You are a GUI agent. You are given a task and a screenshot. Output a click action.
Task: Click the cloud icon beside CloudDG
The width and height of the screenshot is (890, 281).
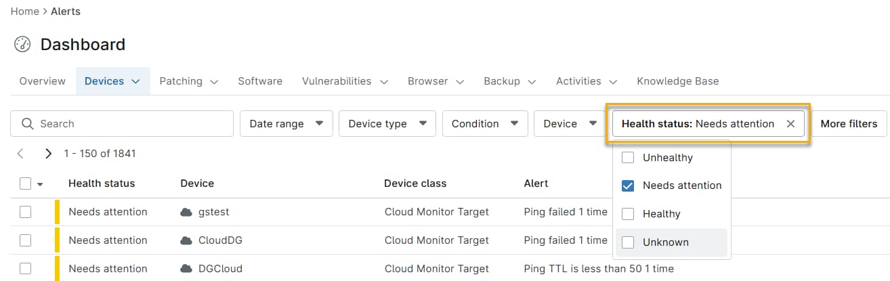point(186,240)
